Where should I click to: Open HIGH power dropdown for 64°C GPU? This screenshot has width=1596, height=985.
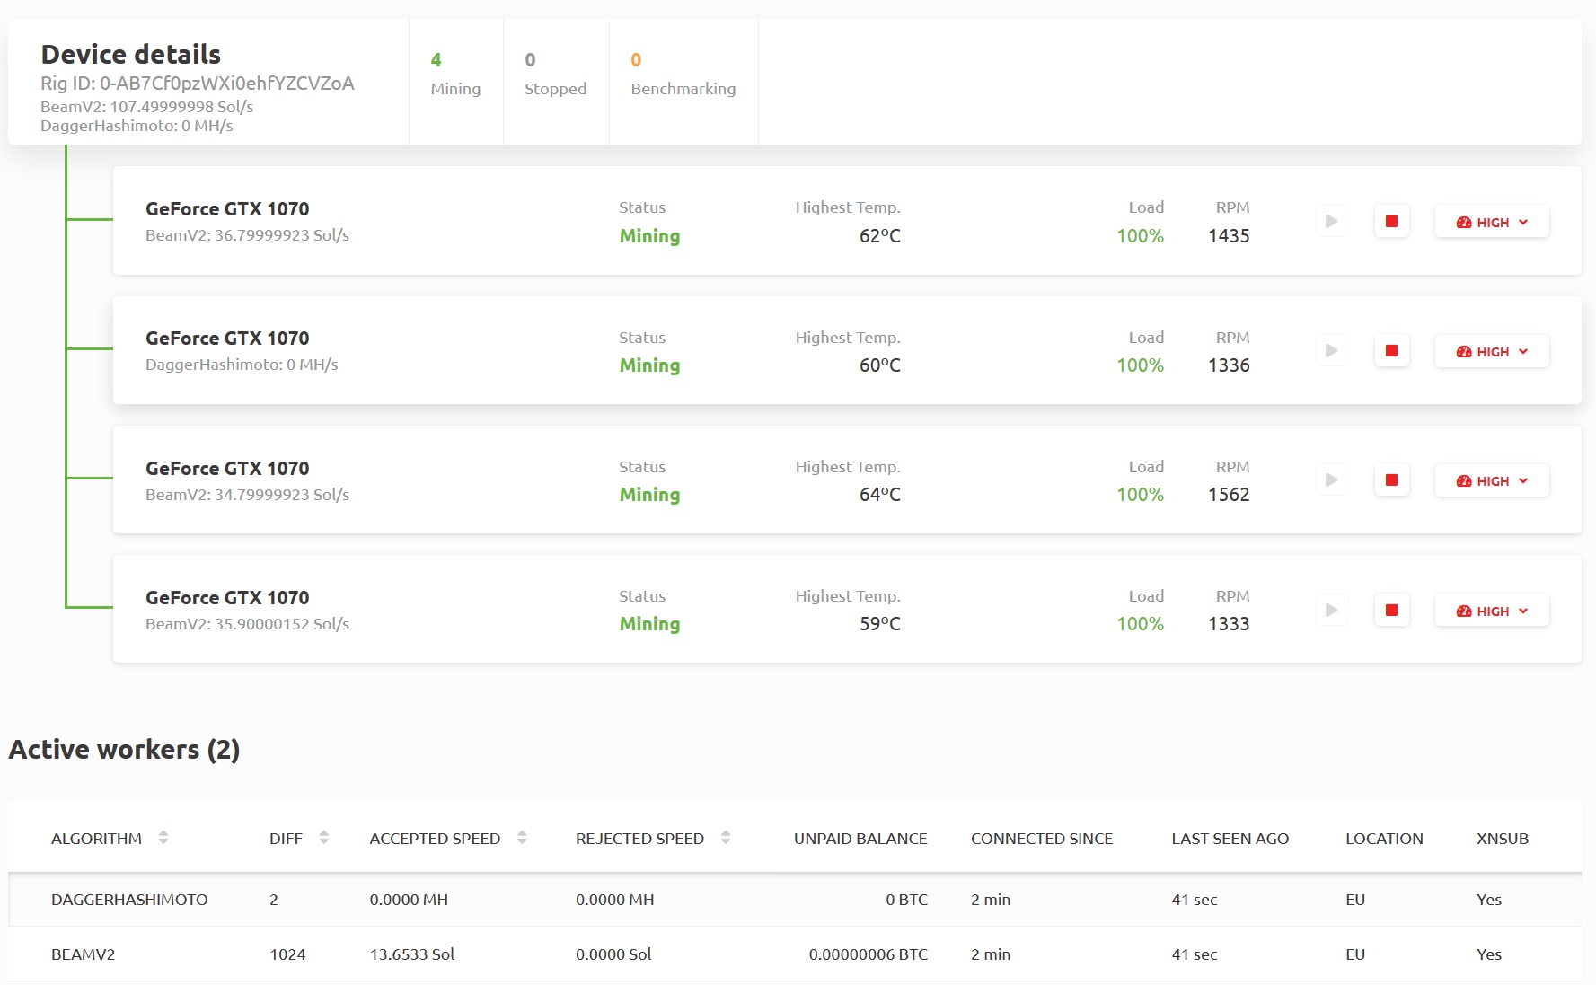[1491, 481]
